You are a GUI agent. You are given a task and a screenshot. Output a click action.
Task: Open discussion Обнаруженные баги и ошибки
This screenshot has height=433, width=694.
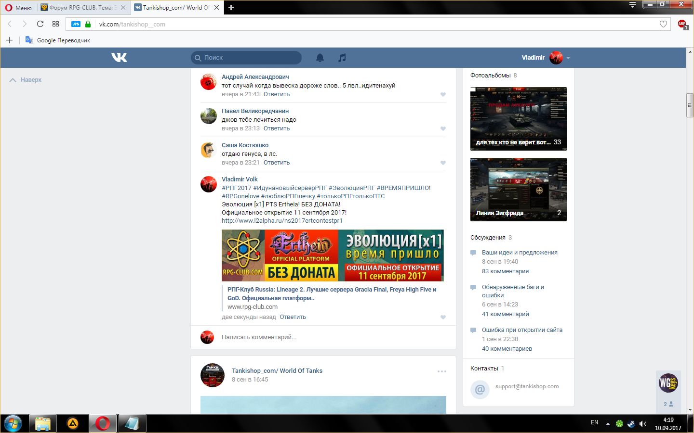click(513, 291)
